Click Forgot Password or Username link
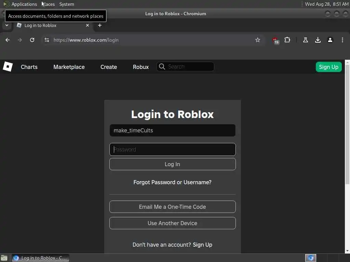 coord(173,182)
